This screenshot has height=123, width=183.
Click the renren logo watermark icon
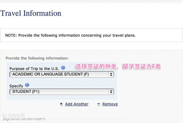click(5, 116)
